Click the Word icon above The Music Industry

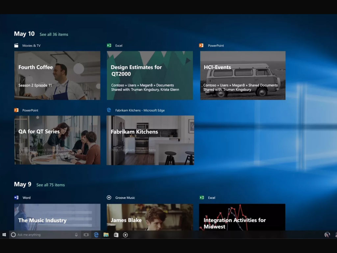[16, 198]
